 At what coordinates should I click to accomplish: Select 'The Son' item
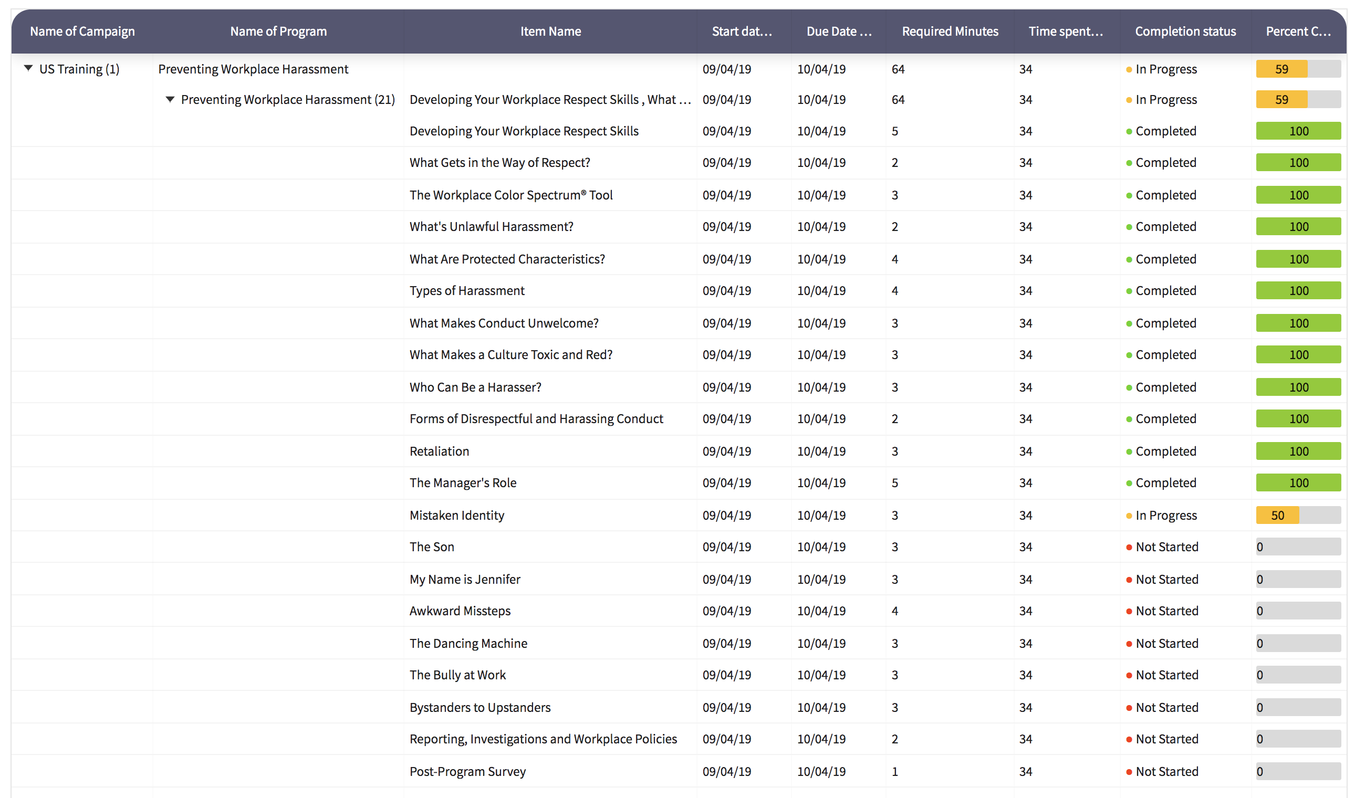click(432, 547)
